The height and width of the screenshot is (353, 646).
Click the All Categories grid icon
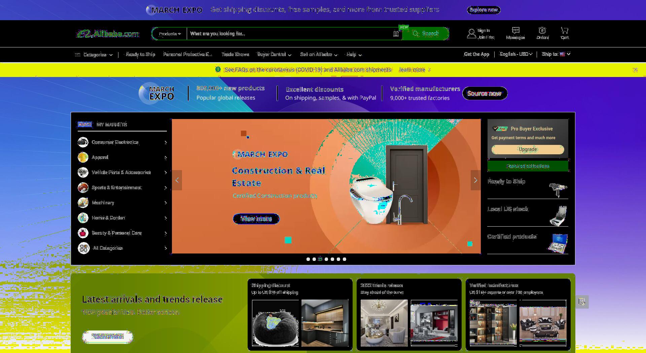(x=83, y=248)
